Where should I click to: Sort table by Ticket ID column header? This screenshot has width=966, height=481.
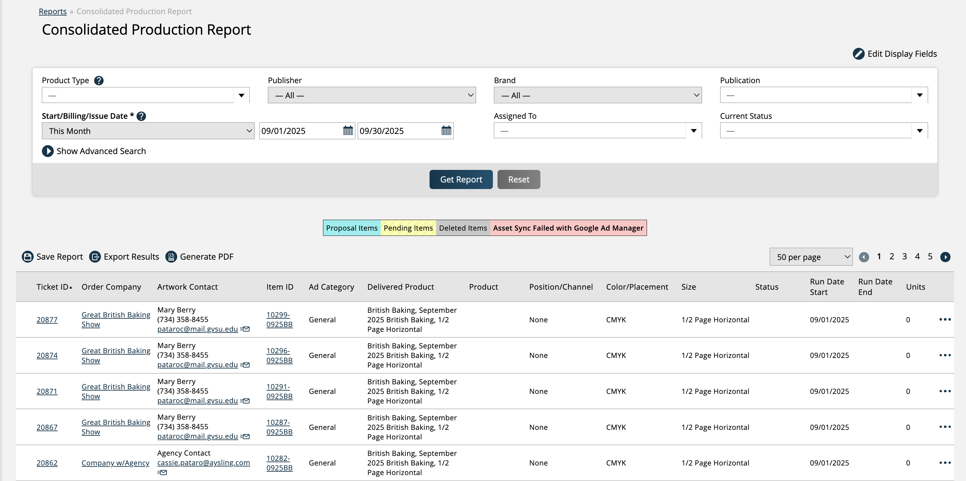point(53,287)
